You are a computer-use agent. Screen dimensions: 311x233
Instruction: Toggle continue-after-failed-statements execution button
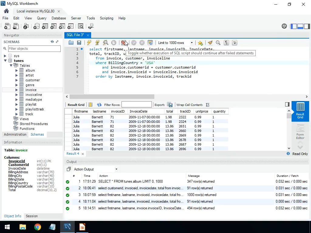pyautogui.click(x=124, y=43)
